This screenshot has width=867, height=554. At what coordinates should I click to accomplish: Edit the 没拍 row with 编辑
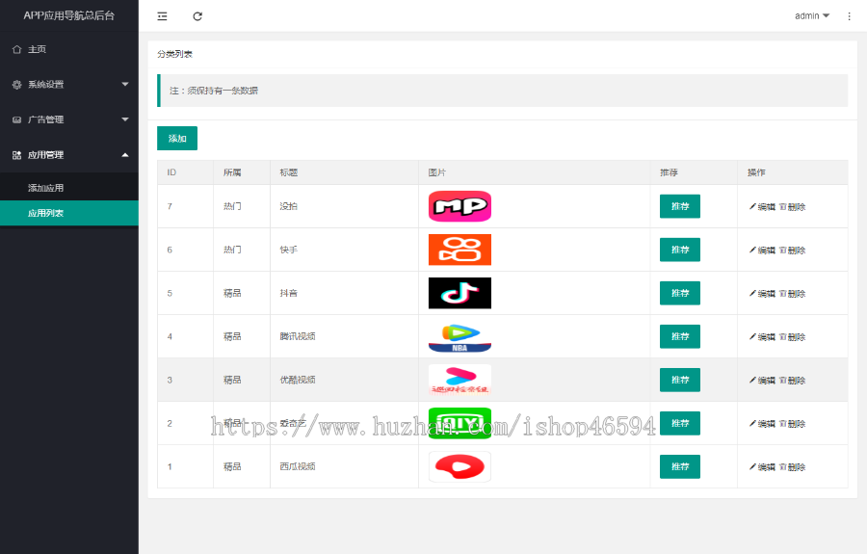[x=762, y=207]
